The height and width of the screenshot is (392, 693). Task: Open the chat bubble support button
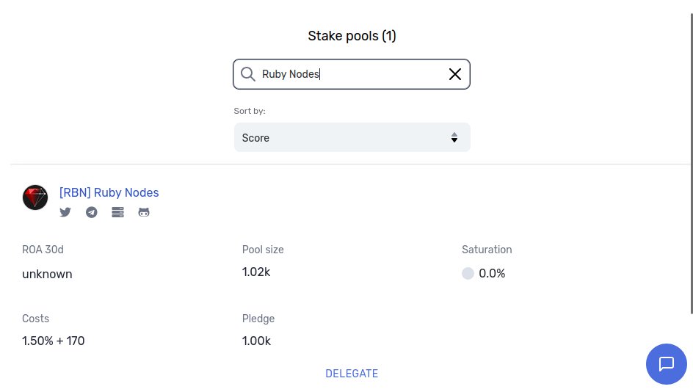point(666,363)
